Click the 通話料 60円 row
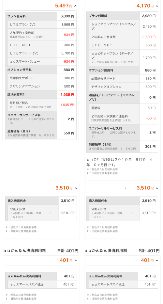 tap(124, 108)
